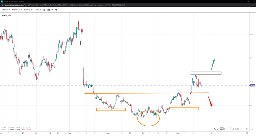Close the drawing tools toolbar

pos(247,129)
